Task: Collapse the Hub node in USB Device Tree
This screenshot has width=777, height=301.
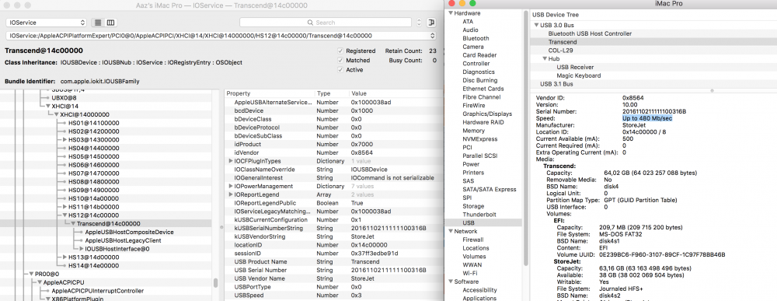Action: tap(545, 59)
